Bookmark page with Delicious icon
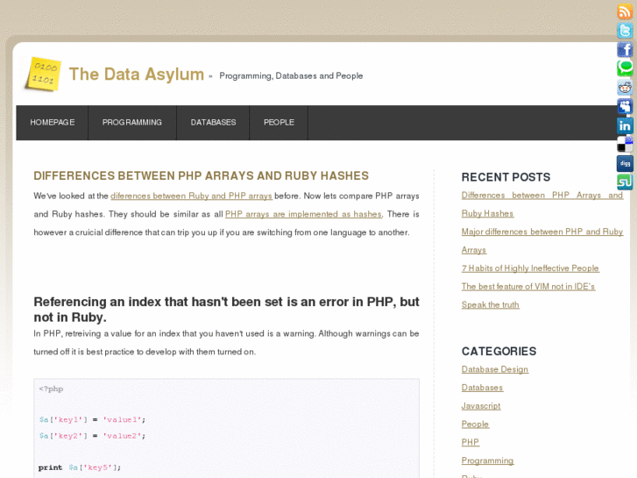The height and width of the screenshot is (478, 637). (x=625, y=145)
